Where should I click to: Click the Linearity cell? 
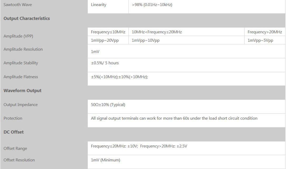pos(99,5)
